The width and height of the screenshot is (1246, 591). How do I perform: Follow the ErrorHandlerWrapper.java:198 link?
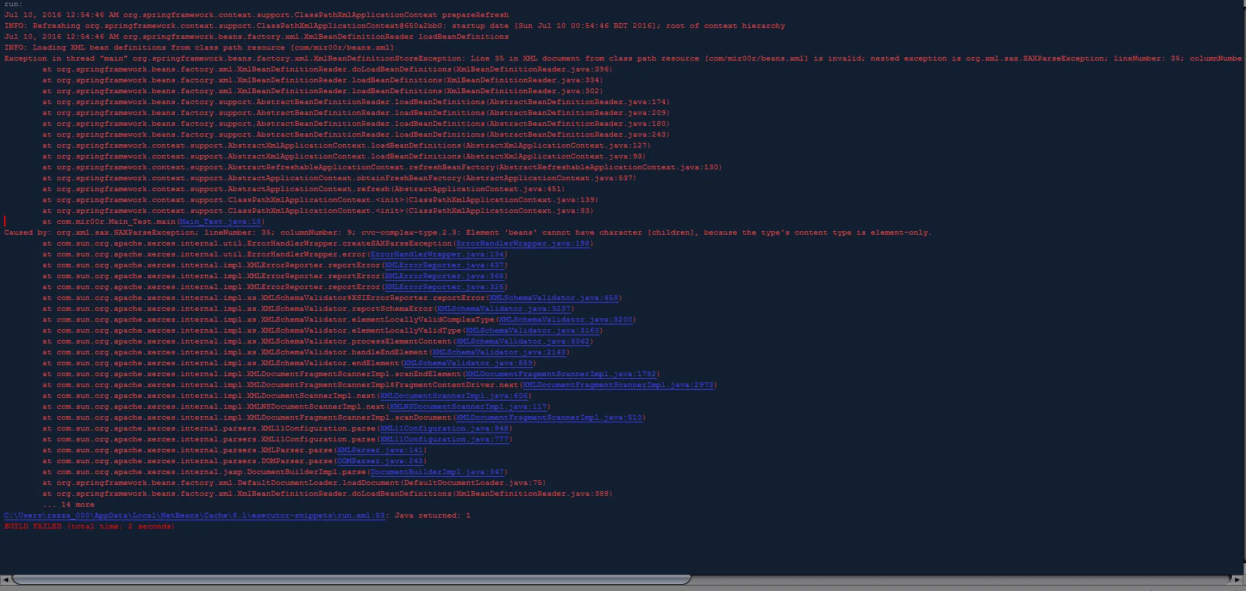(x=523, y=243)
